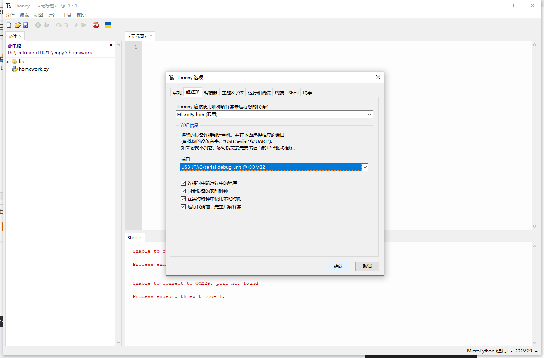Open the 帮助 menu

[x=81, y=15]
